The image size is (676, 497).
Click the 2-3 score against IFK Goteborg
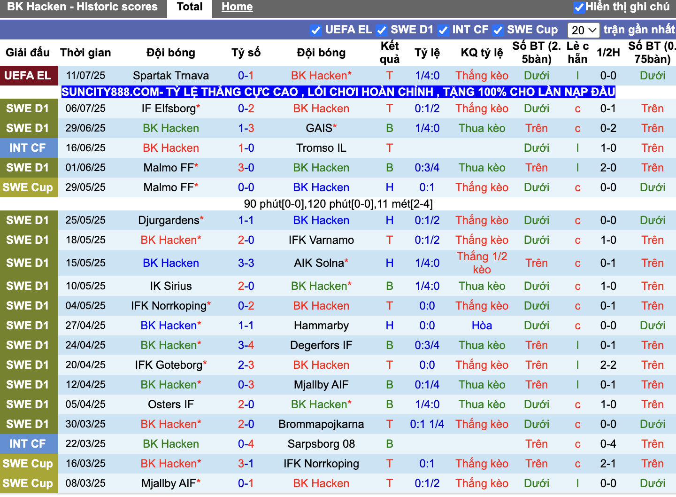tap(246, 365)
